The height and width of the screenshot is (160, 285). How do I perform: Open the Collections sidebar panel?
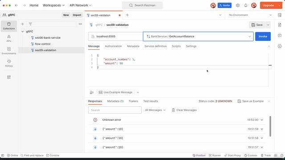9,26
